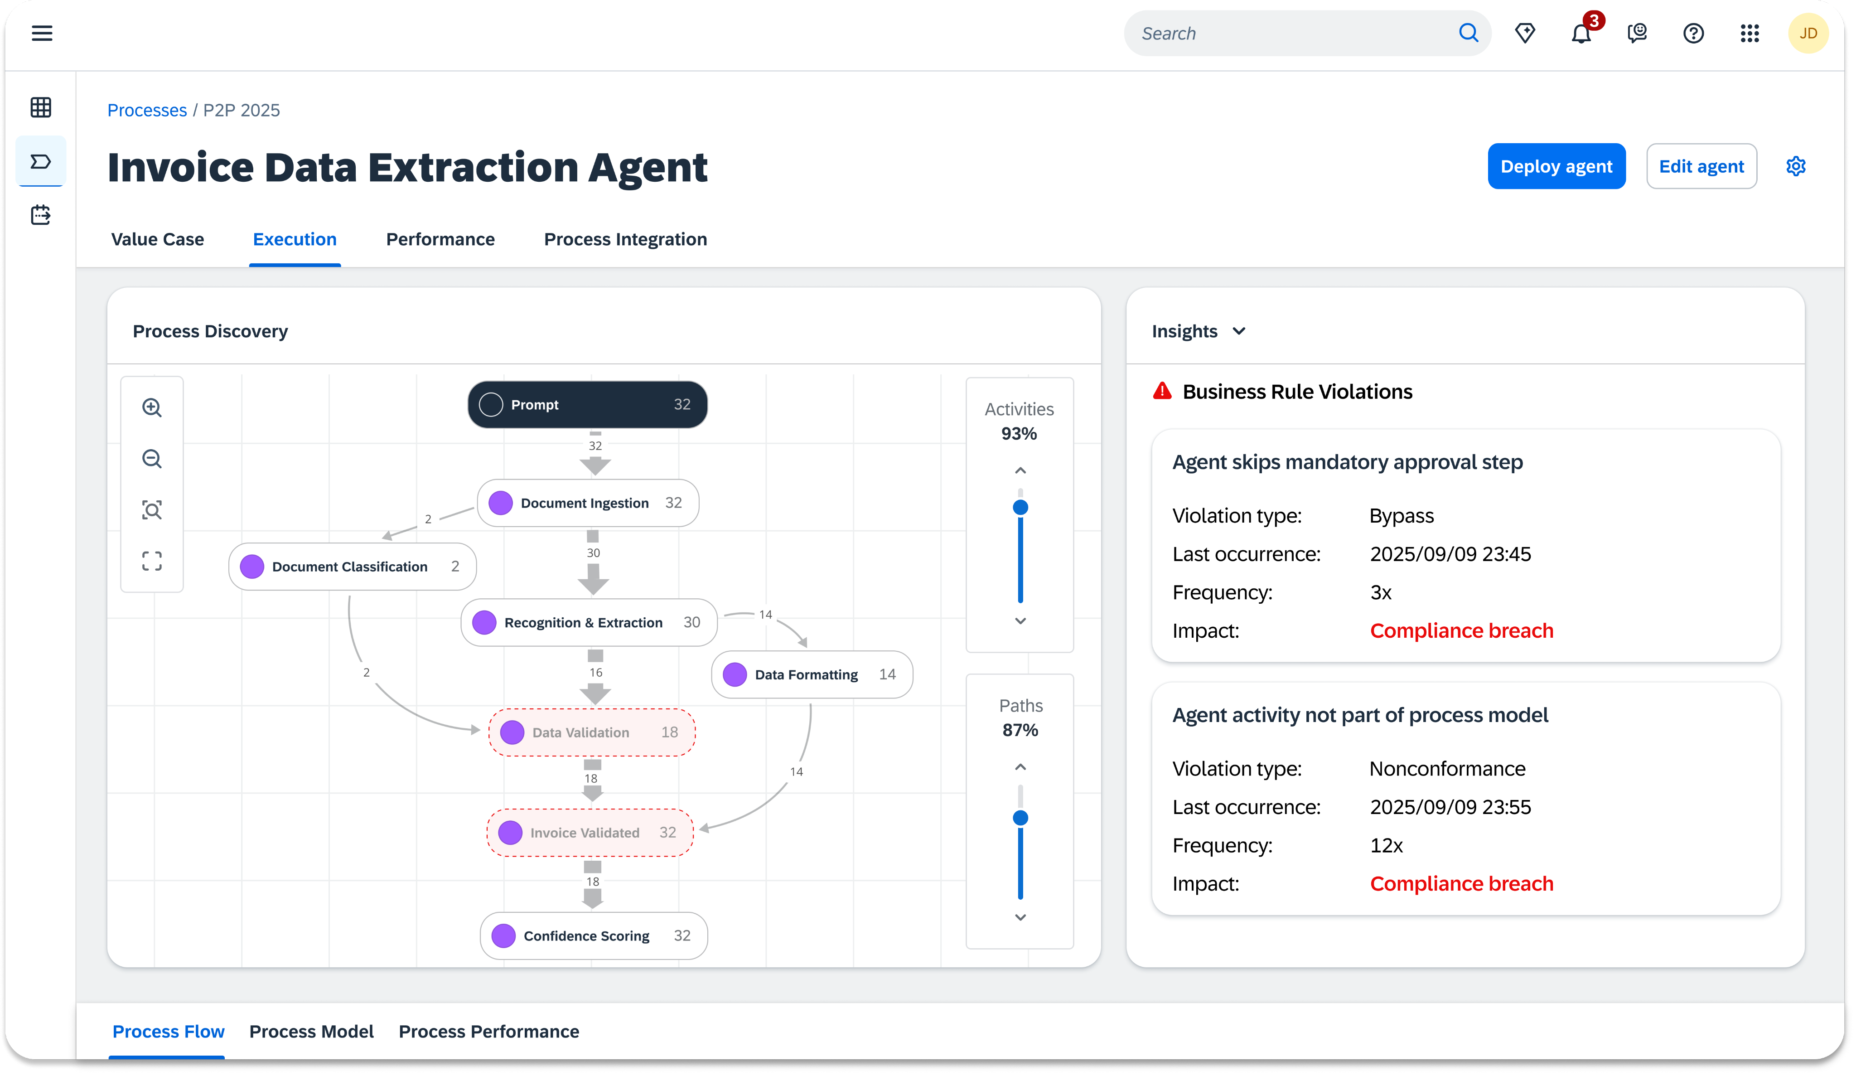Click the zoom in magnifier icon
The height and width of the screenshot is (1076, 1856).
pos(152,407)
